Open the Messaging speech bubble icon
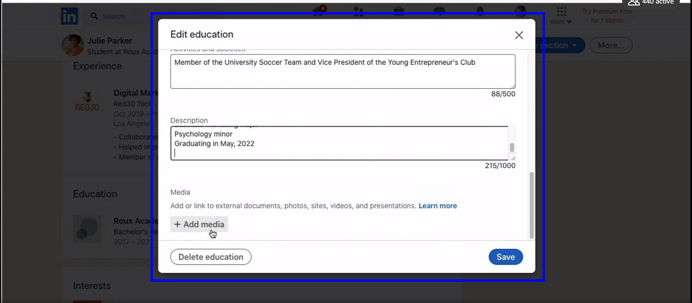 coord(439,11)
